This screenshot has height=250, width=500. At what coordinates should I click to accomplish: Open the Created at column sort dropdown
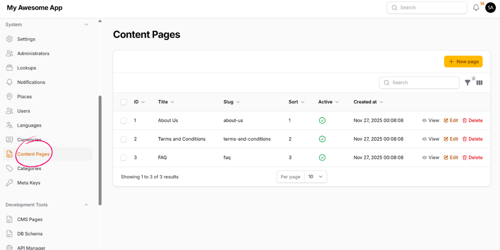coord(381,102)
